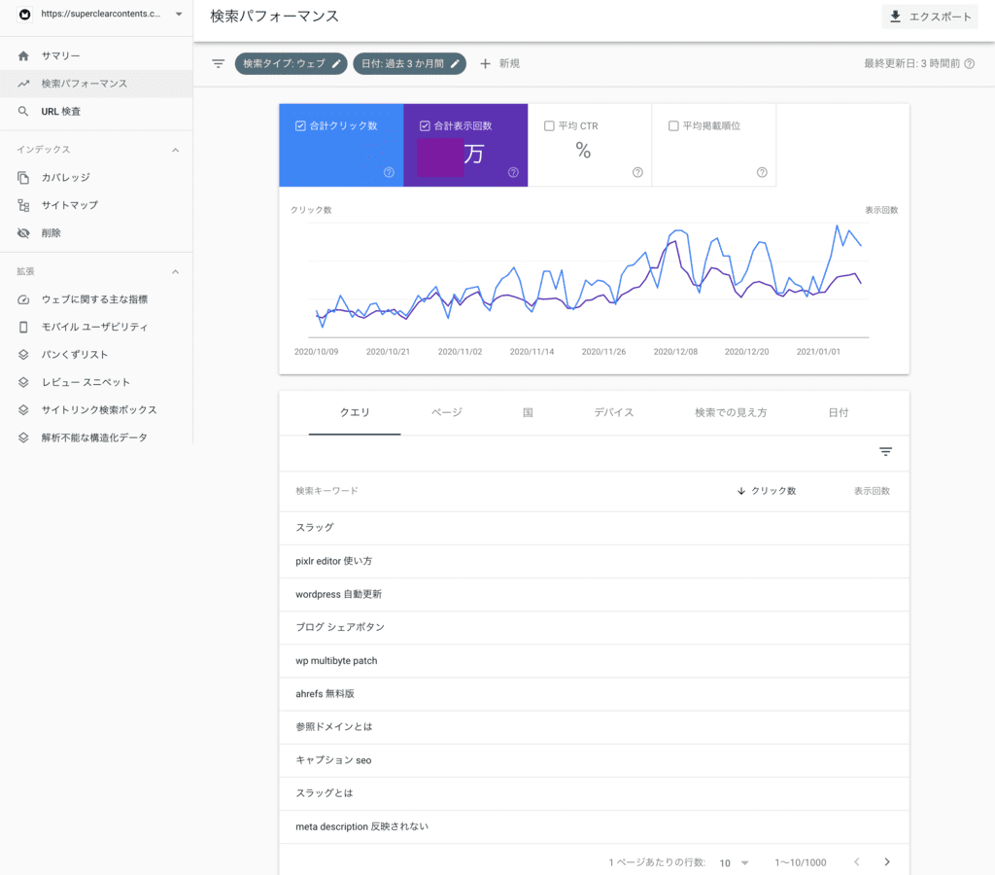Open サイトマップ from the sidebar

69,205
